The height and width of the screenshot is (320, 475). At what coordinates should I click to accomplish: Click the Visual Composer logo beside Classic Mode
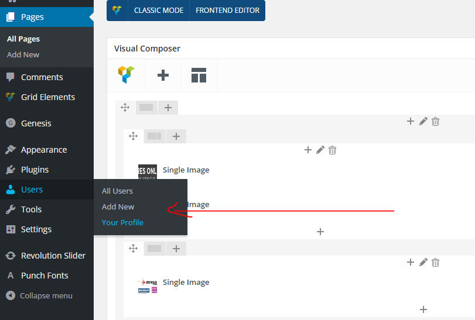117,11
